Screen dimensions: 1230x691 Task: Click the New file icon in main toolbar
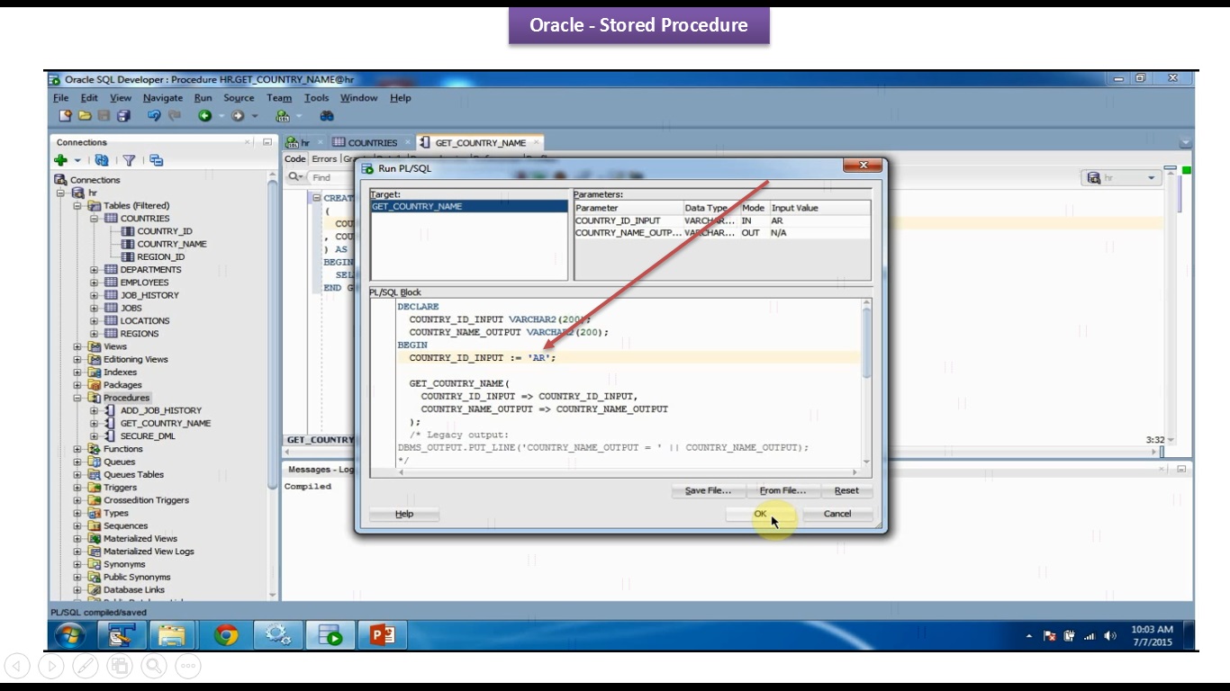(65, 115)
